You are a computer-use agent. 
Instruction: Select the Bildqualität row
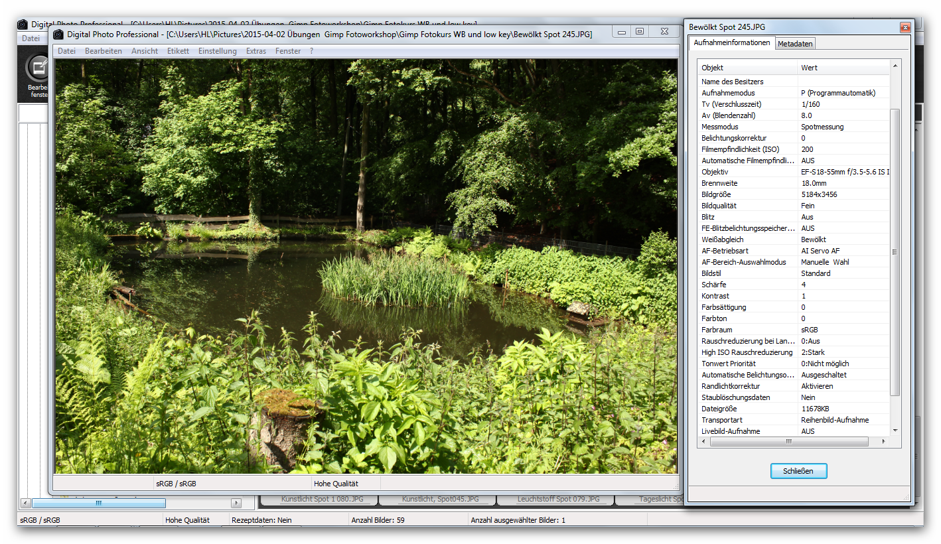click(793, 206)
